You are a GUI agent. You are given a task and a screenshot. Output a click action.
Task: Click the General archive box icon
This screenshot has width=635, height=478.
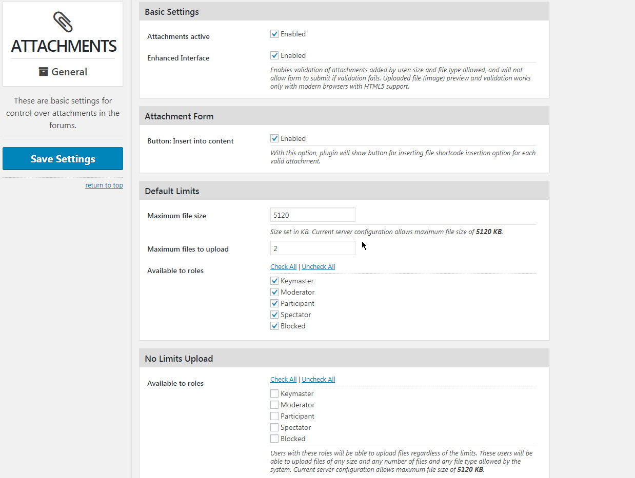coord(44,72)
